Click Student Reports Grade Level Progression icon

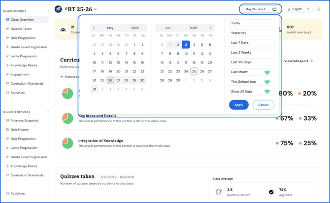[x=7, y=157]
